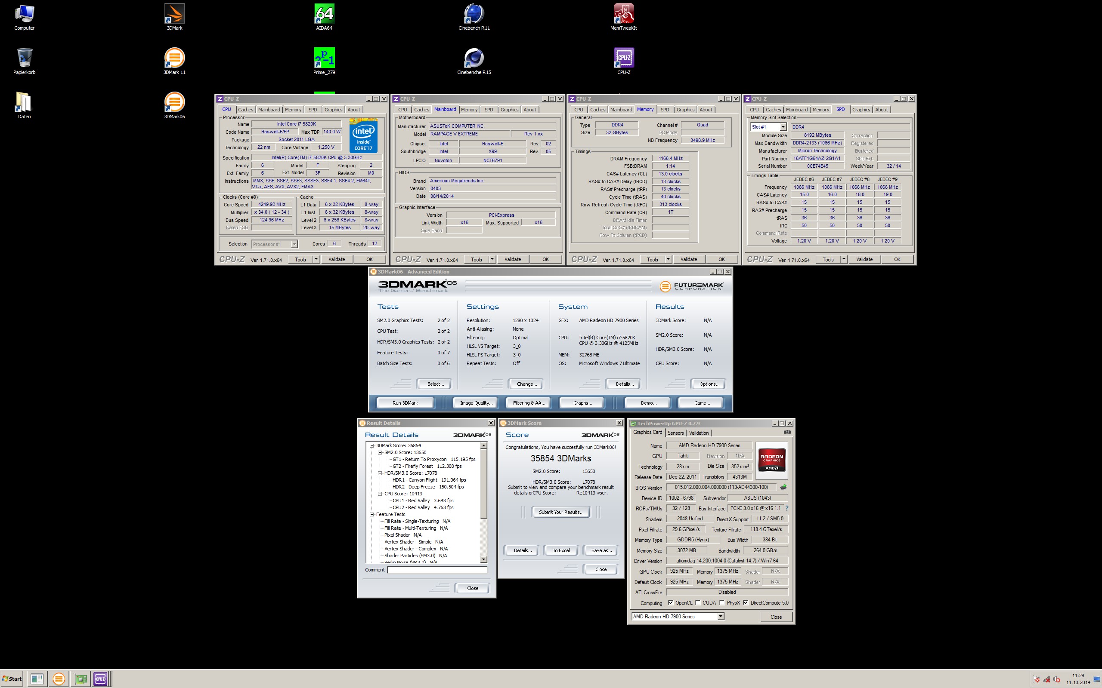Click the taskbar clock showing 11:28
The image size is (1102, 688).
(1078, 679)
